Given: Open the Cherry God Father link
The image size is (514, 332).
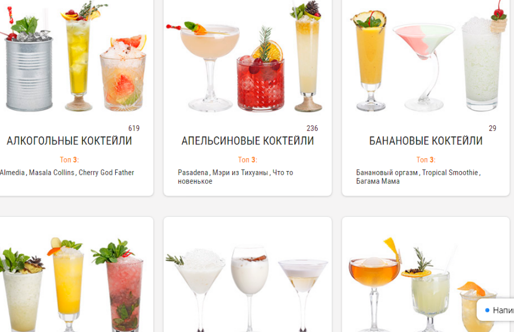Looking at the screenshot, I should 106,172.
